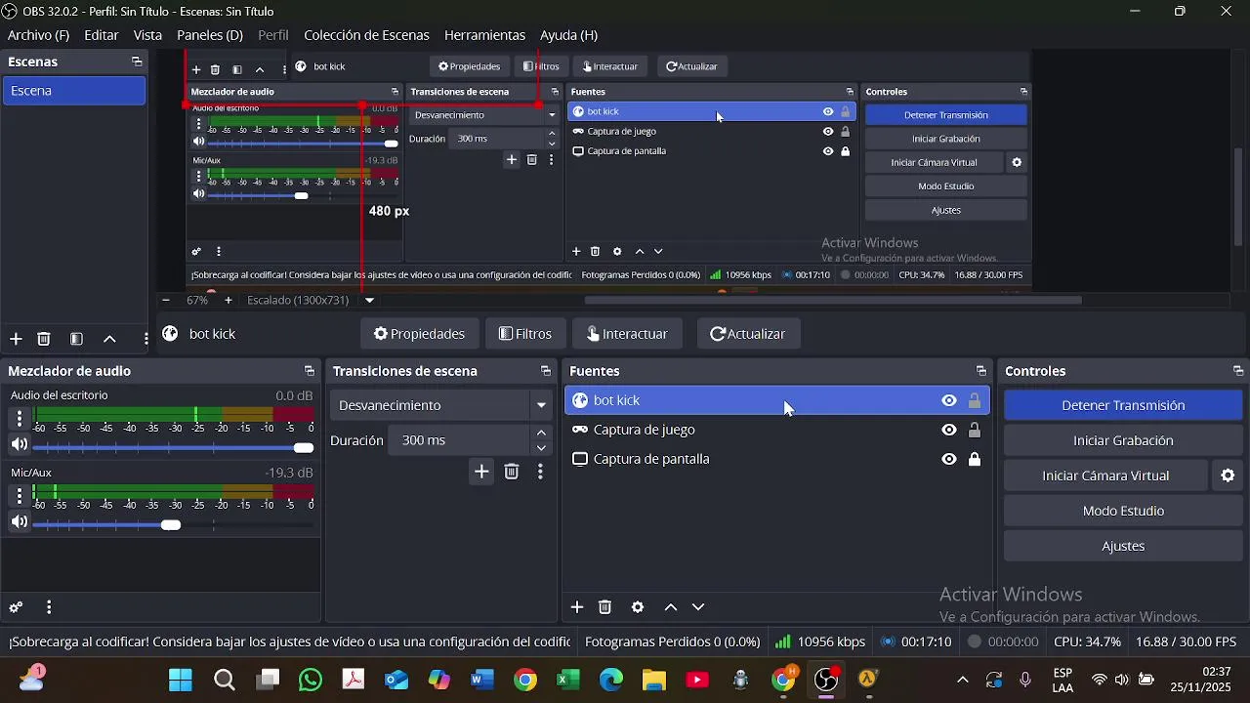Open Propiedades of bot kick source
Screen dimensions: 1250x703
pyautogui.click(x=420, y=334)
